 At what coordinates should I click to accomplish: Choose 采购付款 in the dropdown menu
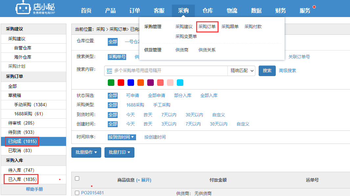click(253, 27)
